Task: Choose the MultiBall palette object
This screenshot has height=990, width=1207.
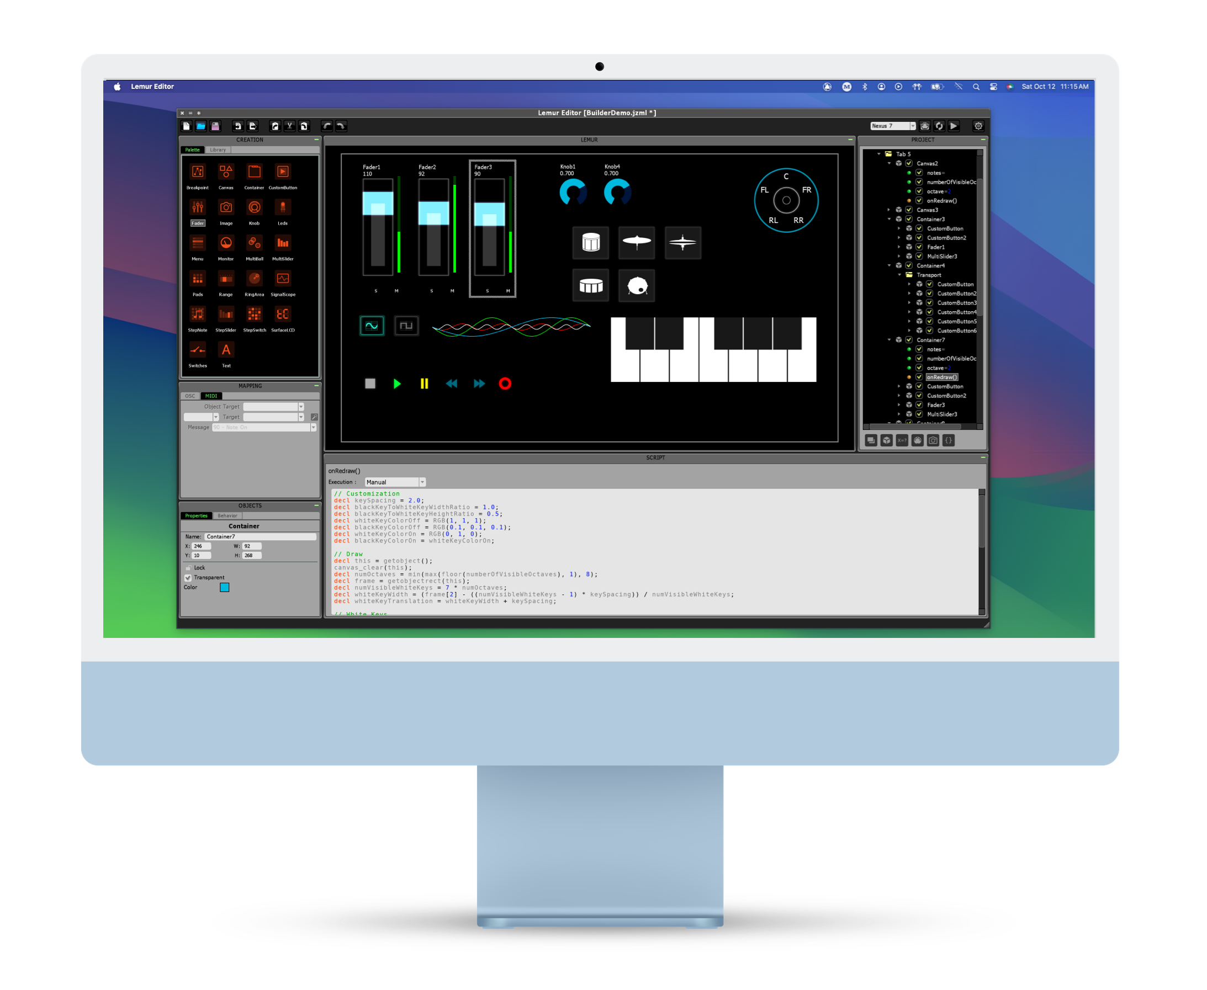Action: [x=254, y=243]
